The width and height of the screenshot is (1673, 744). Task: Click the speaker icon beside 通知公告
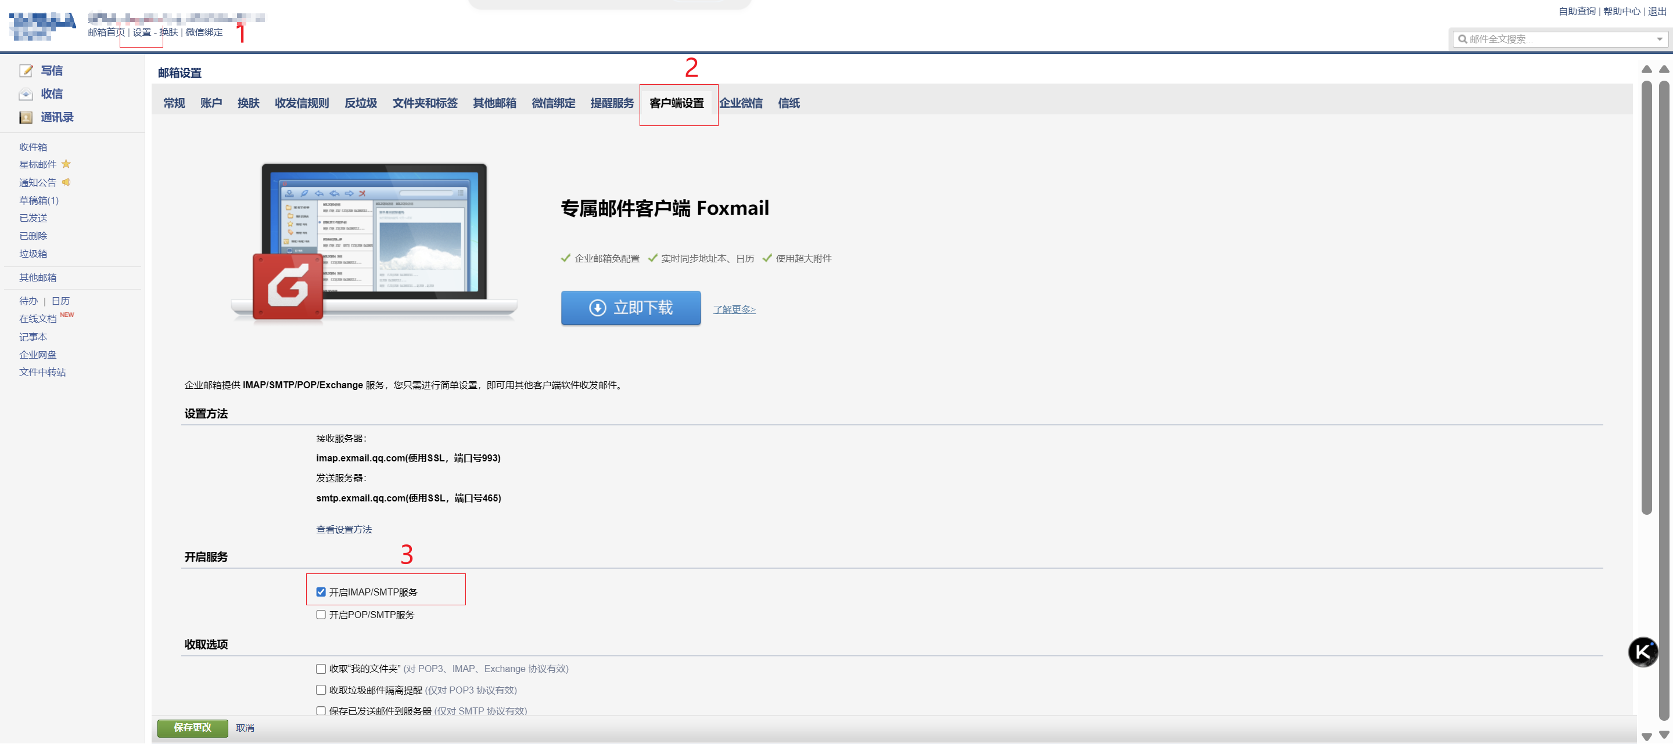tap(66, 182)
